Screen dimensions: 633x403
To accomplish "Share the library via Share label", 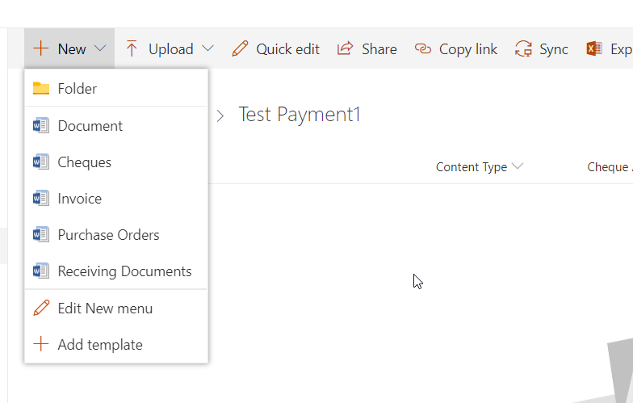I will [379, 49].
